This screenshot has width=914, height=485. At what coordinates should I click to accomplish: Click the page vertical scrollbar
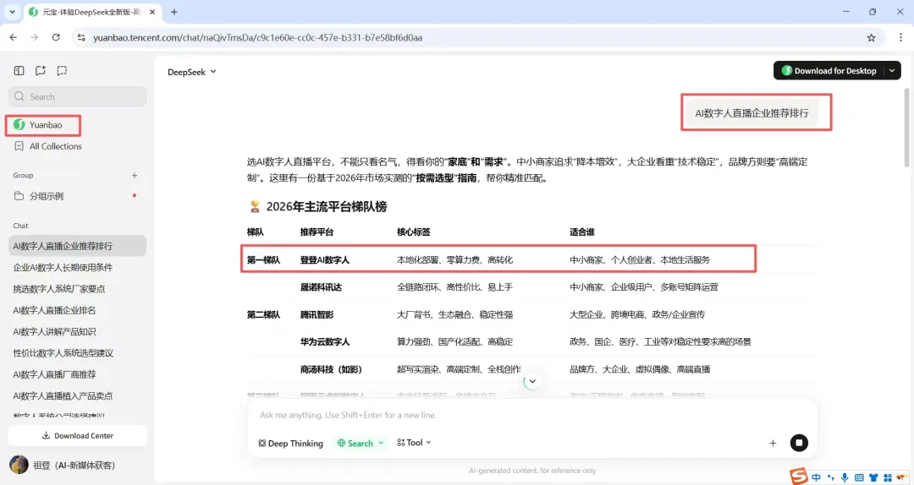[x=906, y=128]
